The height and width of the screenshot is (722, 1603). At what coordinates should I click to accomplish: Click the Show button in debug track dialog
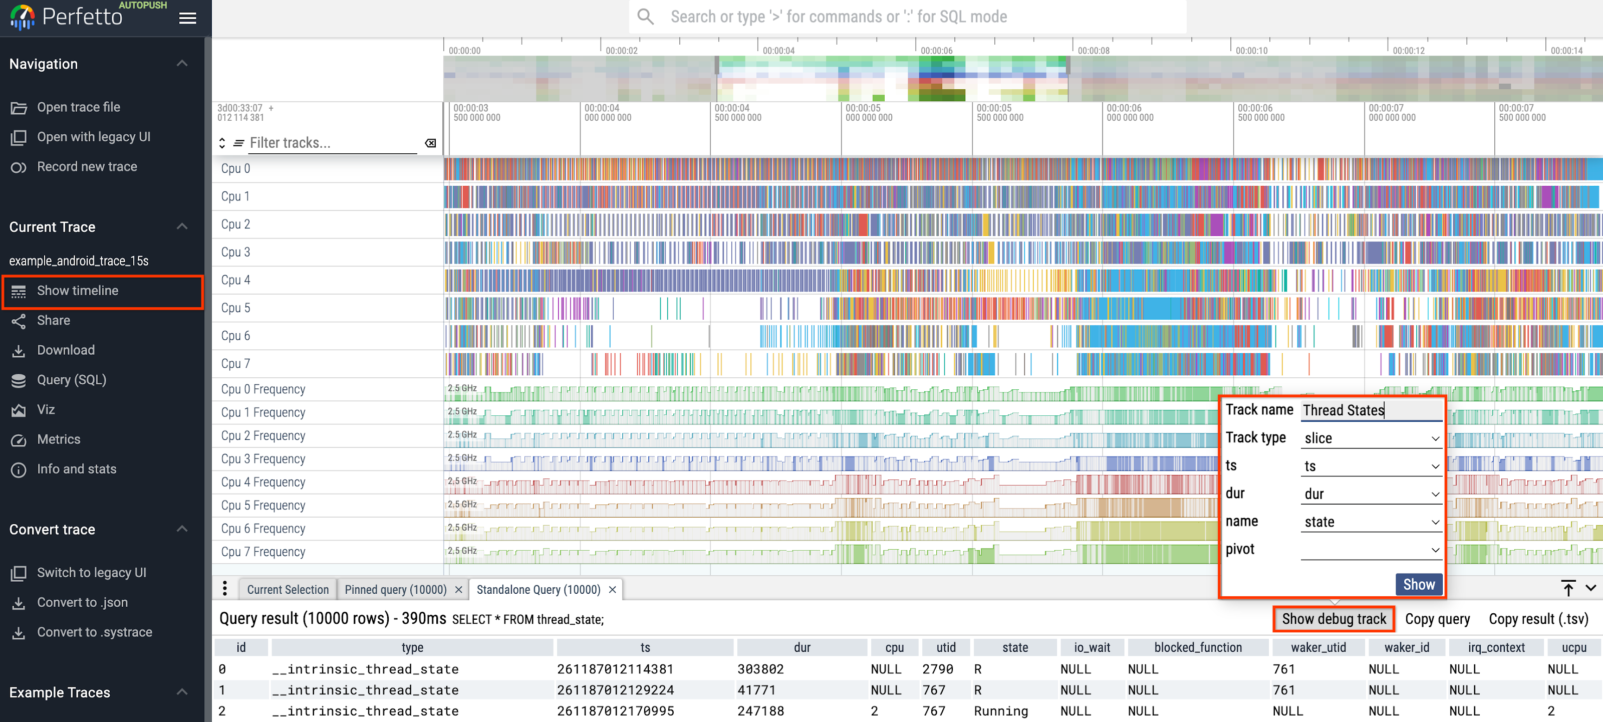point(1419,584)
